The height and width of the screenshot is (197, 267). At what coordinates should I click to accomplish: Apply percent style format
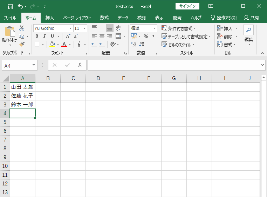click(146, 36)
